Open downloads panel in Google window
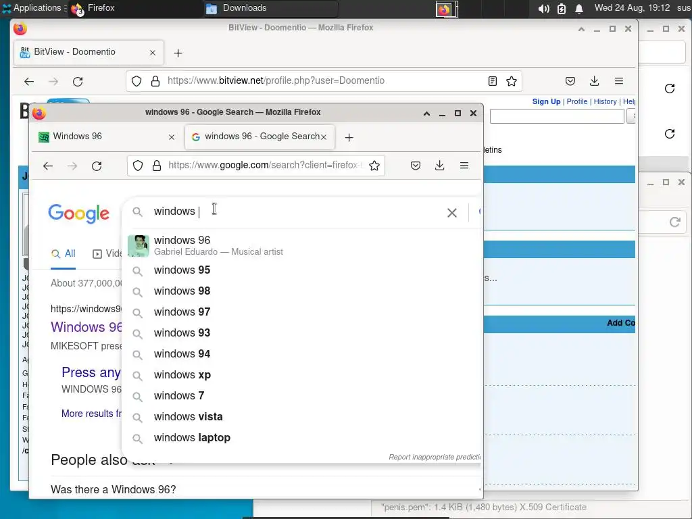The width and height of the screenshot is (692, 519). tap(439, 166)
